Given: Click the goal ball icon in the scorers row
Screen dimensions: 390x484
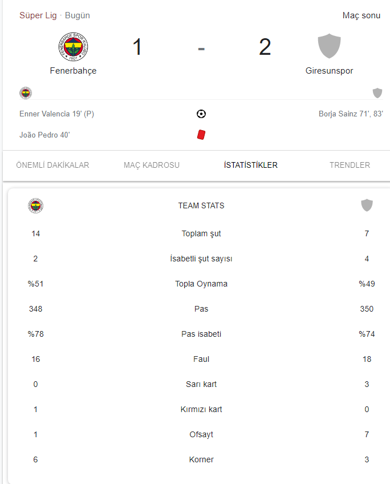Looking at the screenshot, I should point(201,114).
